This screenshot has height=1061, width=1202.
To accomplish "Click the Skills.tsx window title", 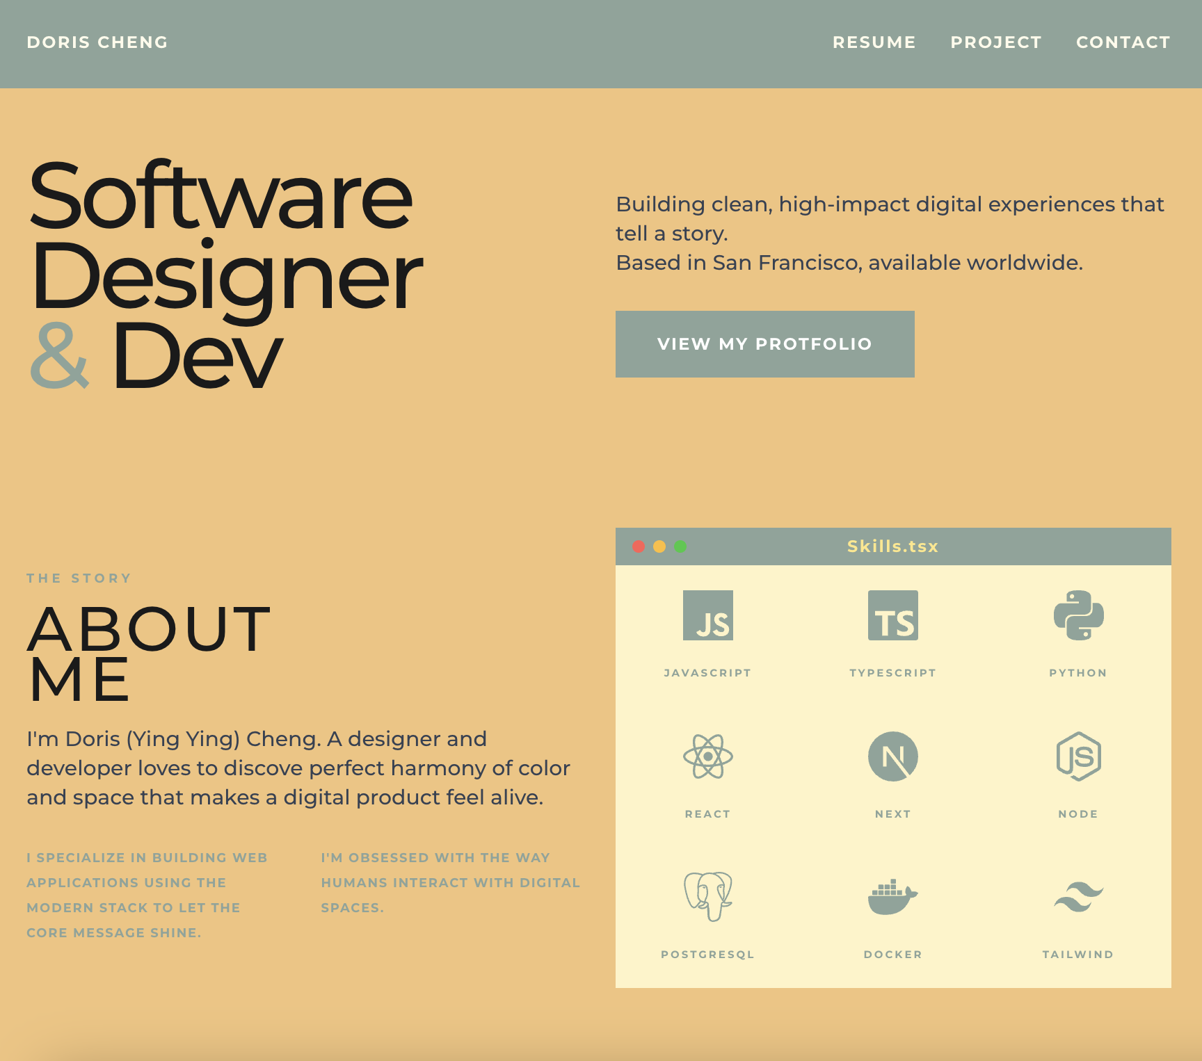I will click(892, 546).
